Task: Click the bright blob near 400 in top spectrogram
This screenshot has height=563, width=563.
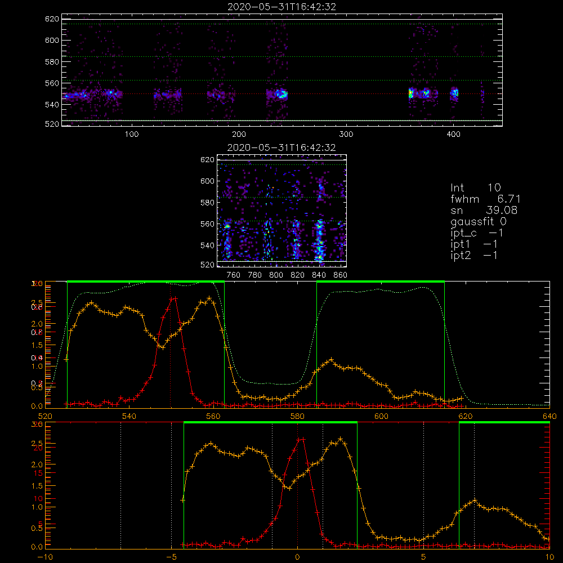Action: [x=454, y=93]
